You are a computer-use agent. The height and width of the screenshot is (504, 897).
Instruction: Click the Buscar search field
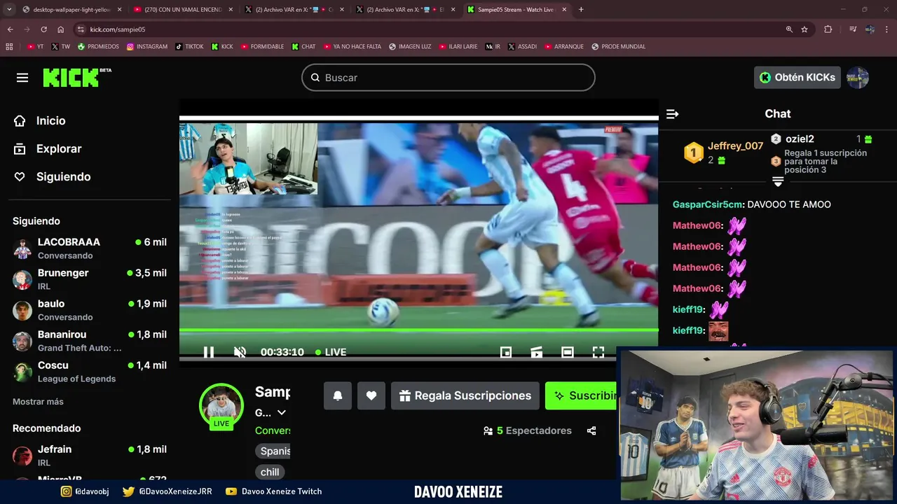click(448, 78)
